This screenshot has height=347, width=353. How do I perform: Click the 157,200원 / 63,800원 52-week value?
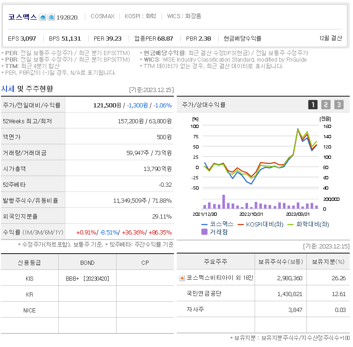(x=145, y=121)
